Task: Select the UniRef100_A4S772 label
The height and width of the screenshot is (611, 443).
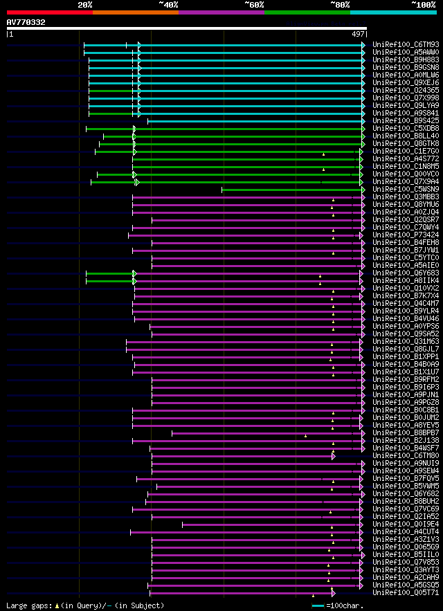Action: point(406,159)
